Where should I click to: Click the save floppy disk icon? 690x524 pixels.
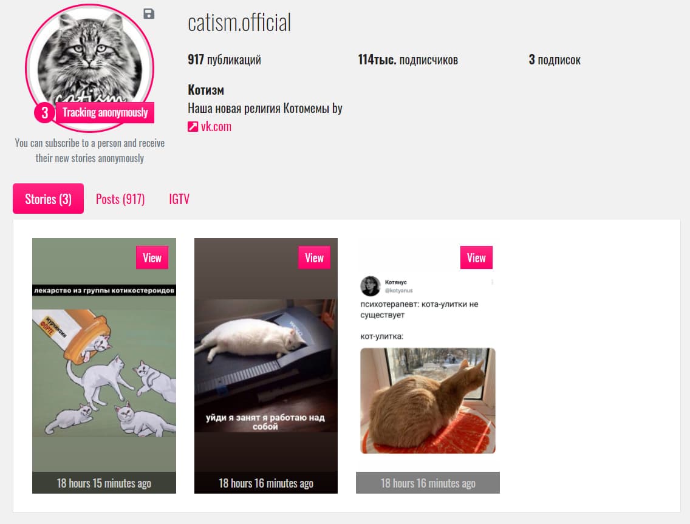149,13
